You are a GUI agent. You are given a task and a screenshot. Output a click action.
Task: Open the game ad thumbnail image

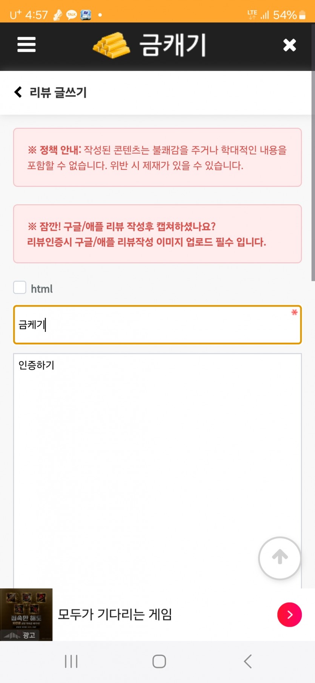click(26, 615)
